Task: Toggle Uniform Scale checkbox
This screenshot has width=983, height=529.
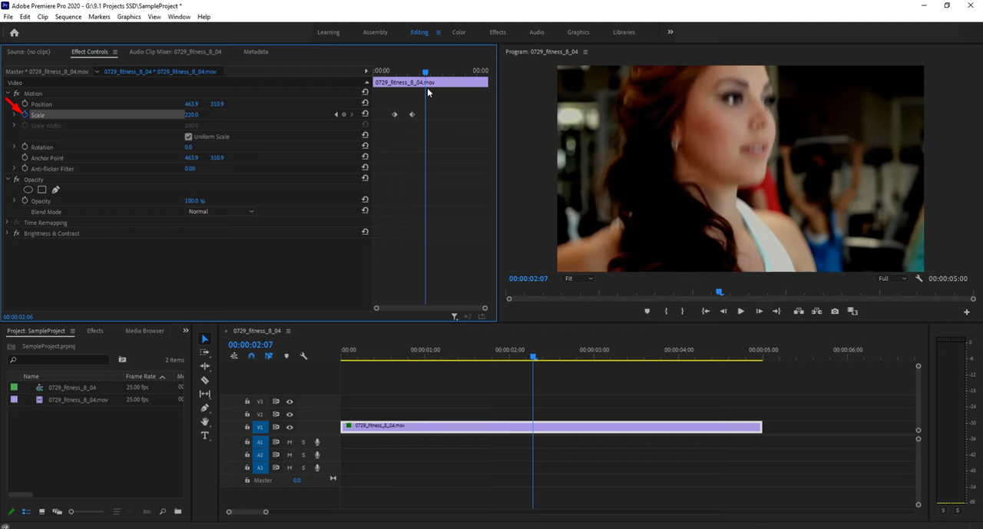Action: (x=188, y=137)
